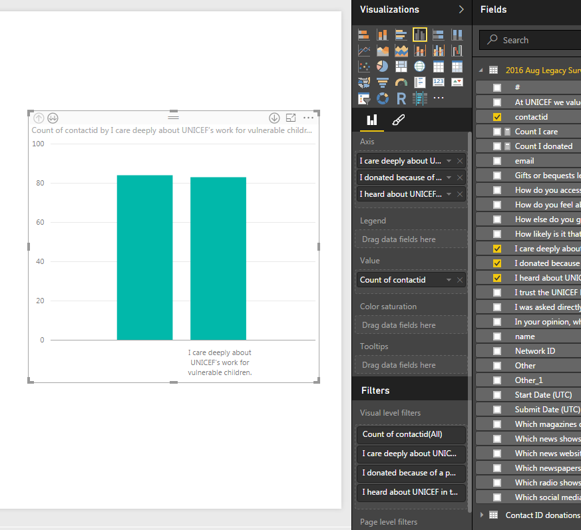This screenshot has height=530, width=581.
Task: Expand the I donated because of a p... filter
Action: tap(411, 473)
